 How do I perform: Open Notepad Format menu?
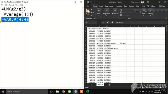click(11, 5)
